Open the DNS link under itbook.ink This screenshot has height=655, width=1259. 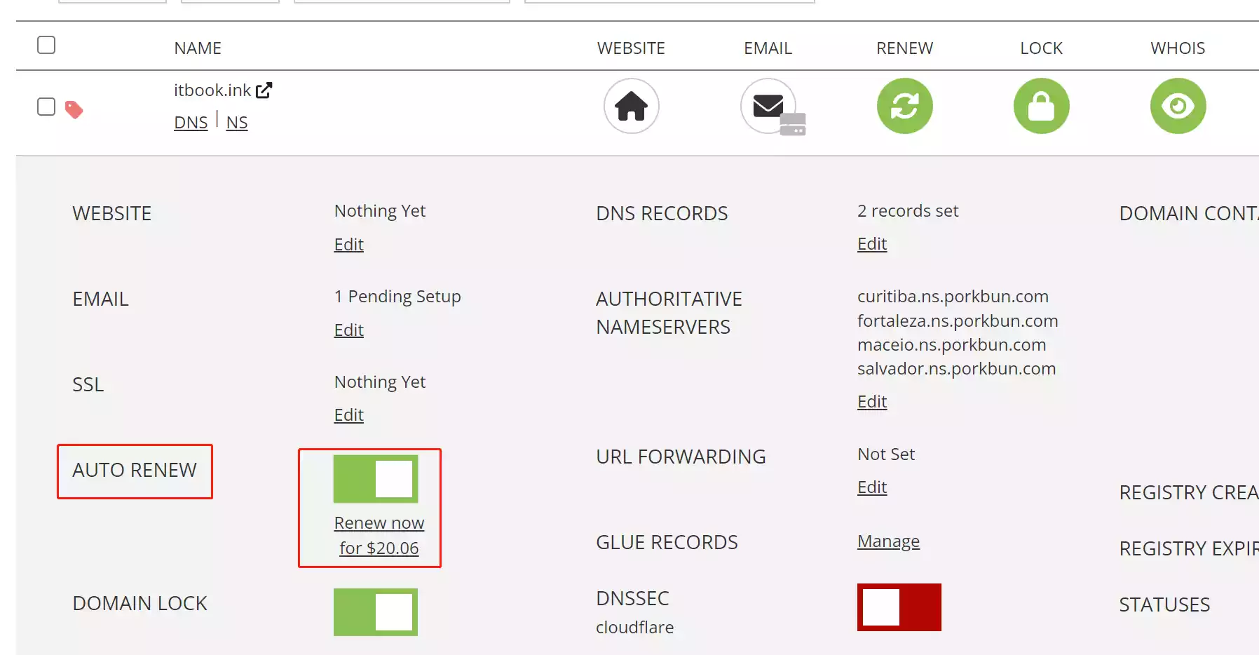click(x=191, y=123)
